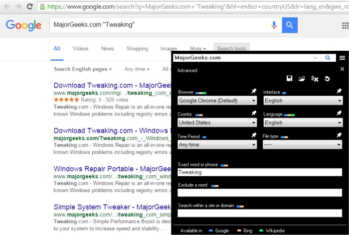This screenshot has width=349, height=235.
Task: Toggle the pin next to Time Period
Action: click(x=254, y=135)
